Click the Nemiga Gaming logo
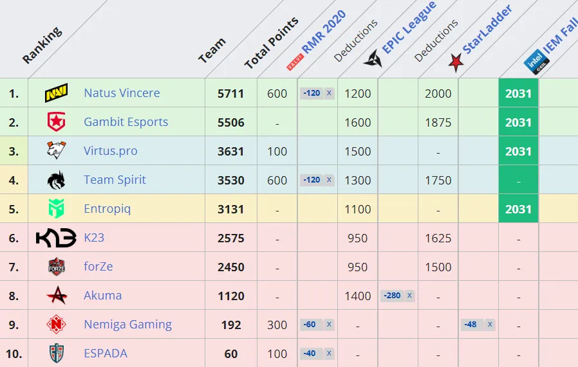The width and height of the screenshot is (578, 367). pyautogui.click(x=56, y=325)
